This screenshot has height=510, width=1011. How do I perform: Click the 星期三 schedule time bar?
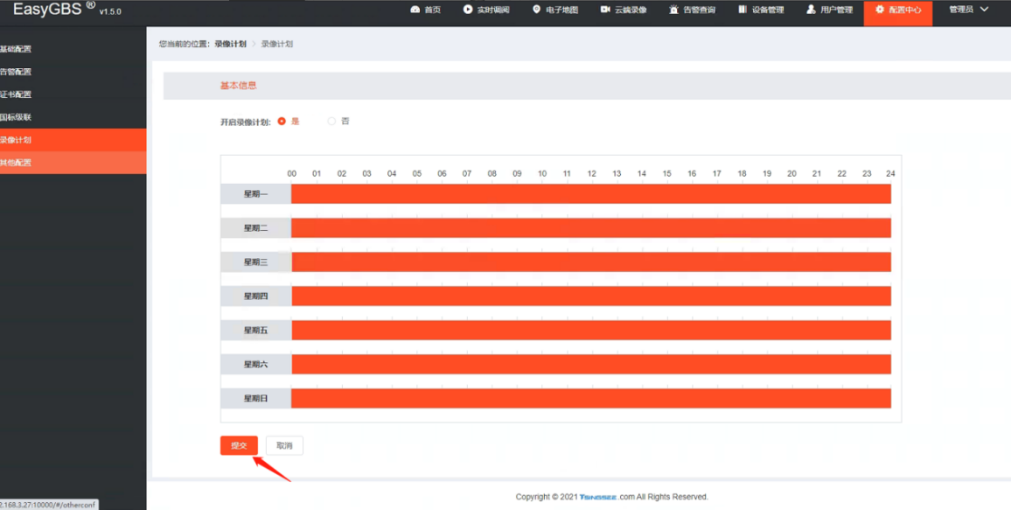(591, 262)
